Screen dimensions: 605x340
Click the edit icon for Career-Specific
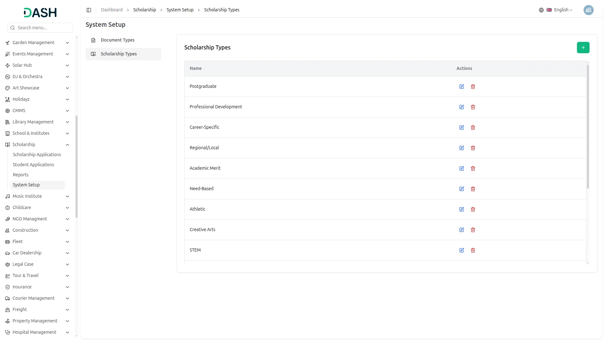click(462, 127)
